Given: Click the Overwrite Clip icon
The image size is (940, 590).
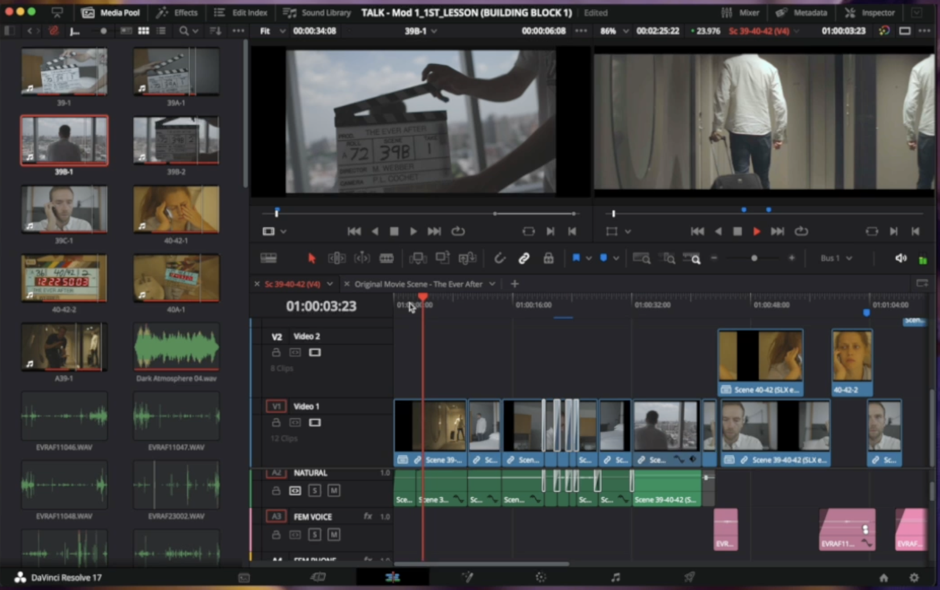Looking at the screenshot, I should pyautogui.click(x=442, y=258).
